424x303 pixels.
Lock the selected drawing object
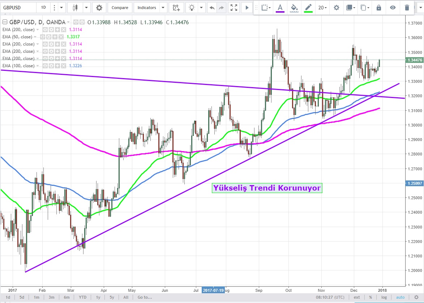pyautogui.click(x=378, y=8)
